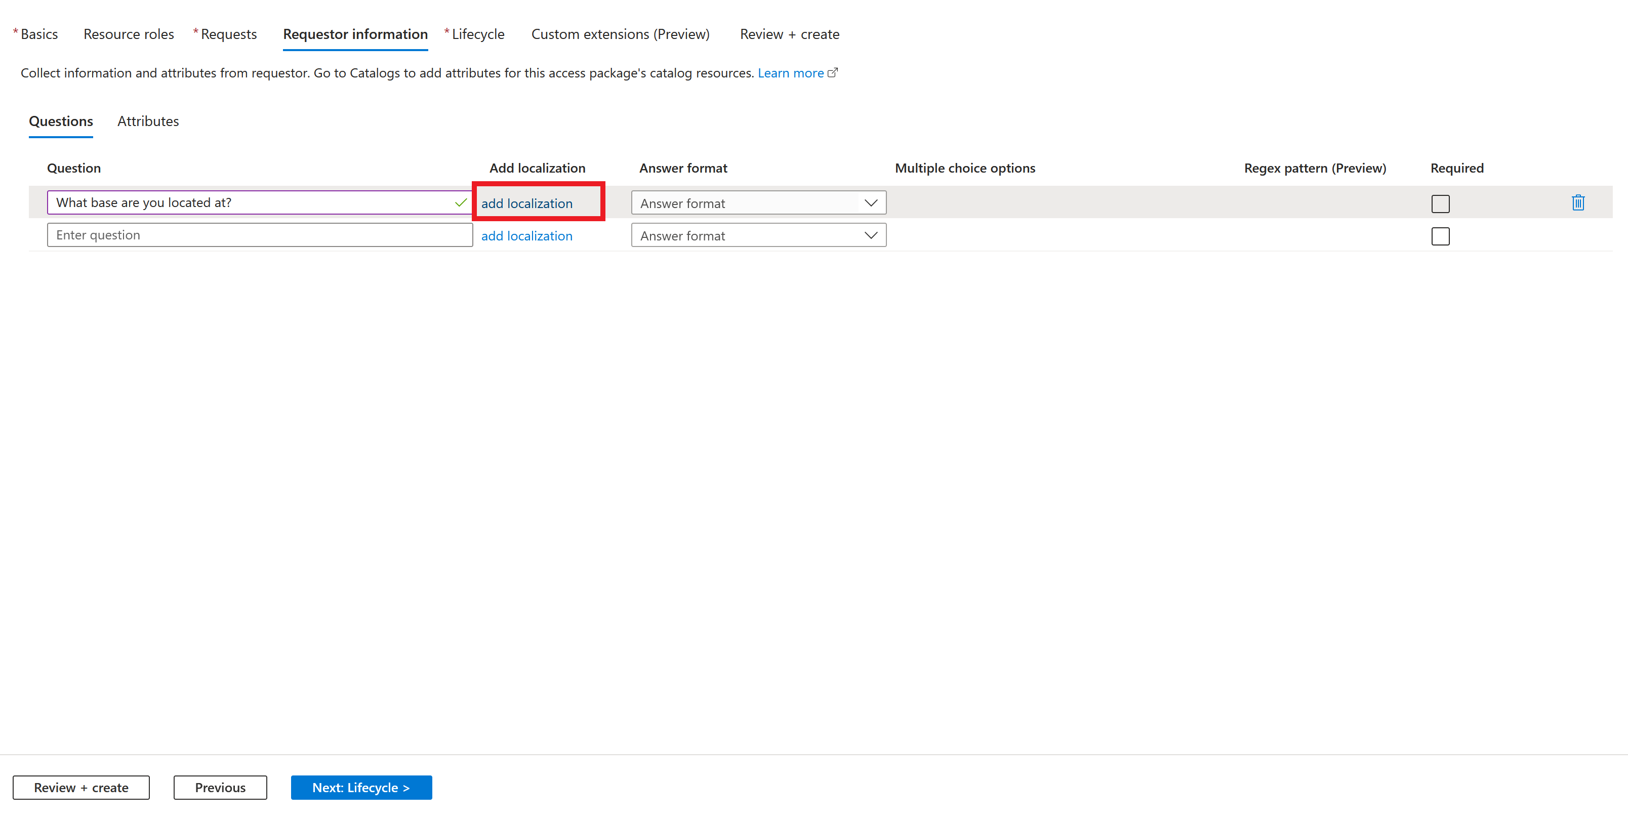1628x820 pixels.
Task: Click add localization for the first question
Action: (527, 202)
